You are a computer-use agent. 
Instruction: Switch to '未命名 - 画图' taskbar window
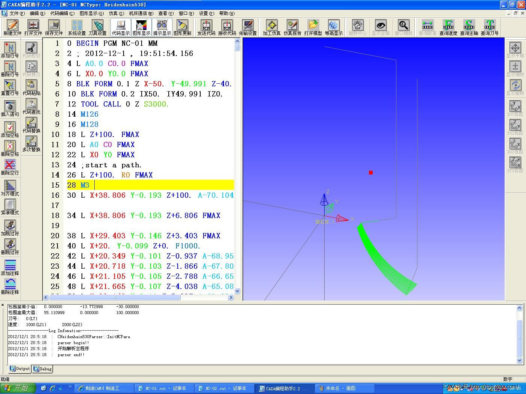345,388
